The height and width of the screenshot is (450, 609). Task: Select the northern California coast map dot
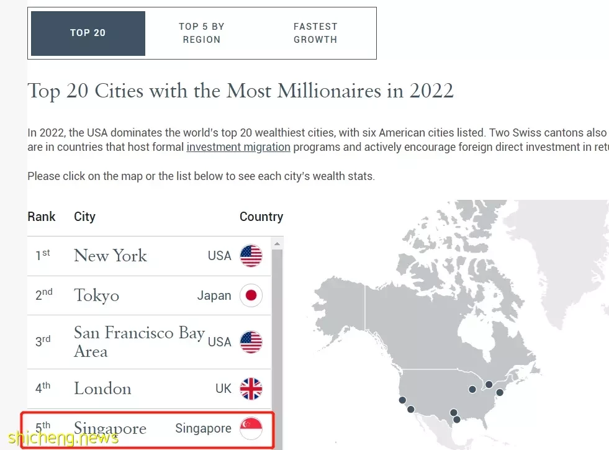pyautogui.click(x=402, y=400)
